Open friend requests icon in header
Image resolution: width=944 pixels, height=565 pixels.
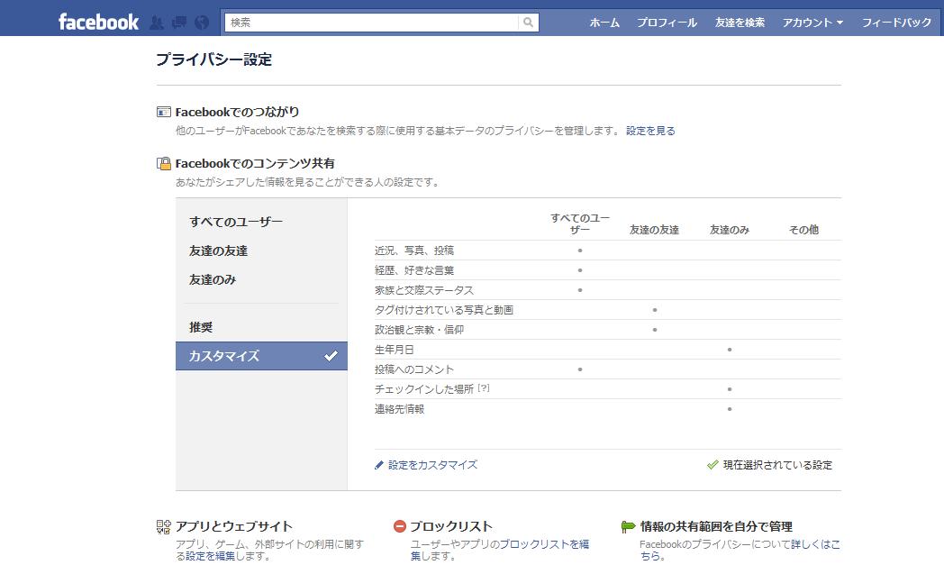tap(157, 23)
